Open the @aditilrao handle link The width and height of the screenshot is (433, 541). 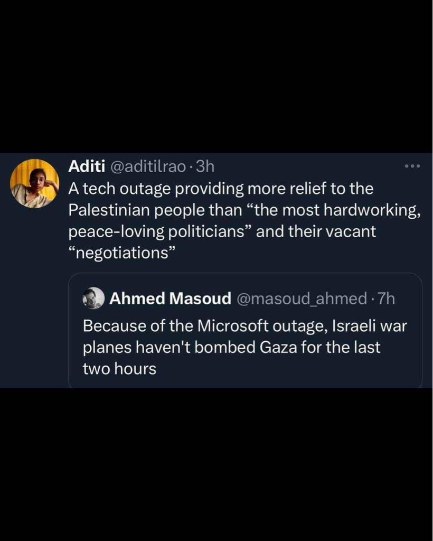point(147,167)
